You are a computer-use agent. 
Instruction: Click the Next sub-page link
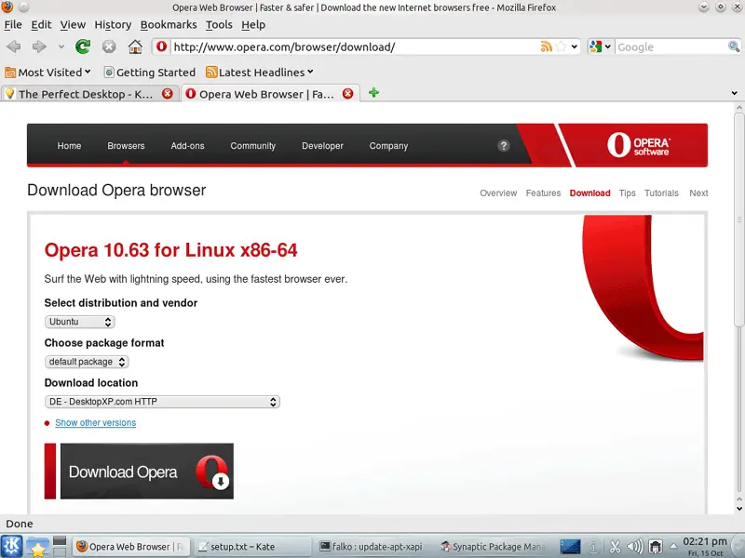(698, 193)
